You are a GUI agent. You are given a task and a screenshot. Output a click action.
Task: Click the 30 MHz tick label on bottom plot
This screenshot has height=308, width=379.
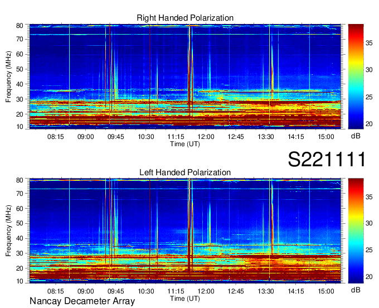tap(20, 253)
